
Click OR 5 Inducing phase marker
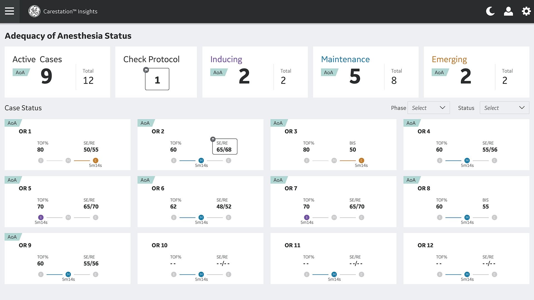coord(41,217)
